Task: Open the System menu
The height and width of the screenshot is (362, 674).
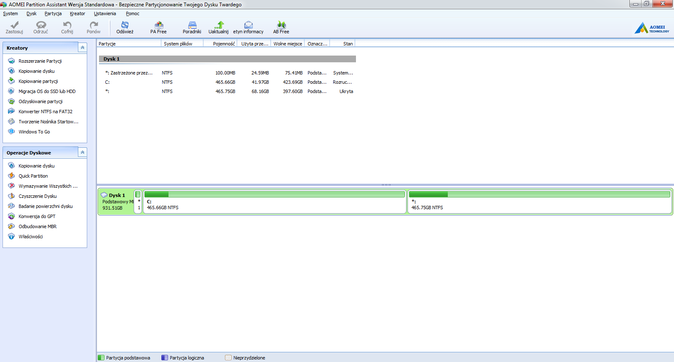Action: click(11, 13)
